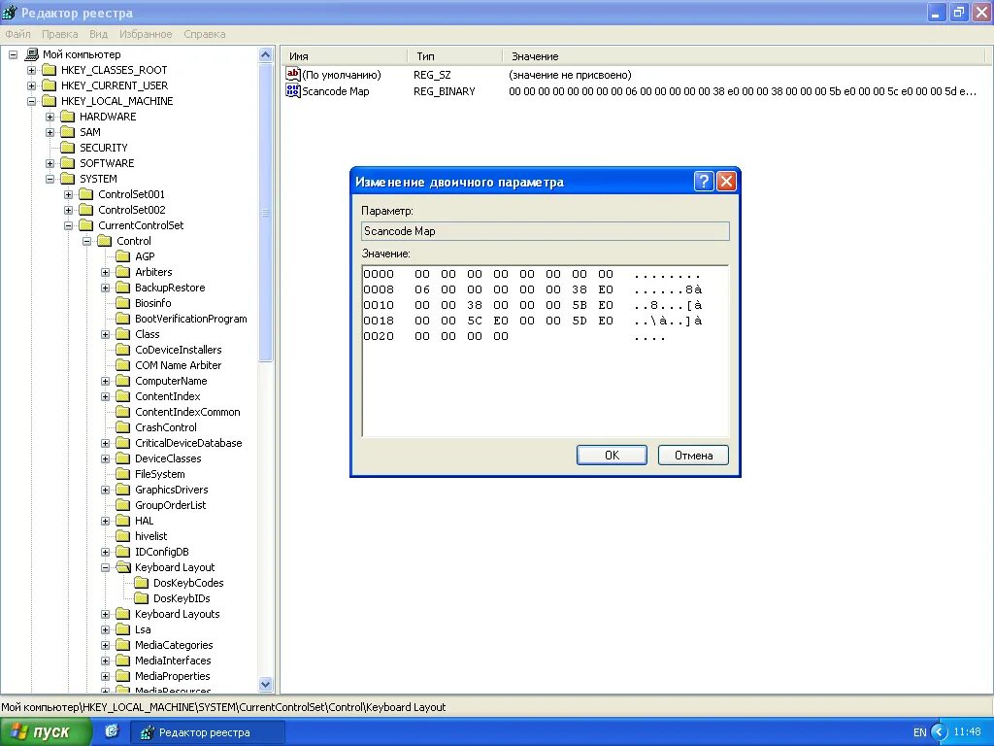The height and width of the screenshot is (746, 994).
Task: Click the hivelist folder icon
Action: [x=123, y=536]
